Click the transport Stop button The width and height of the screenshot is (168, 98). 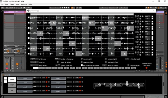pos(64,8)
